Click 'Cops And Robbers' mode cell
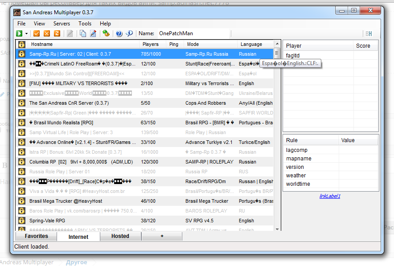Viewport: 394px width, 266px height. 205,103
